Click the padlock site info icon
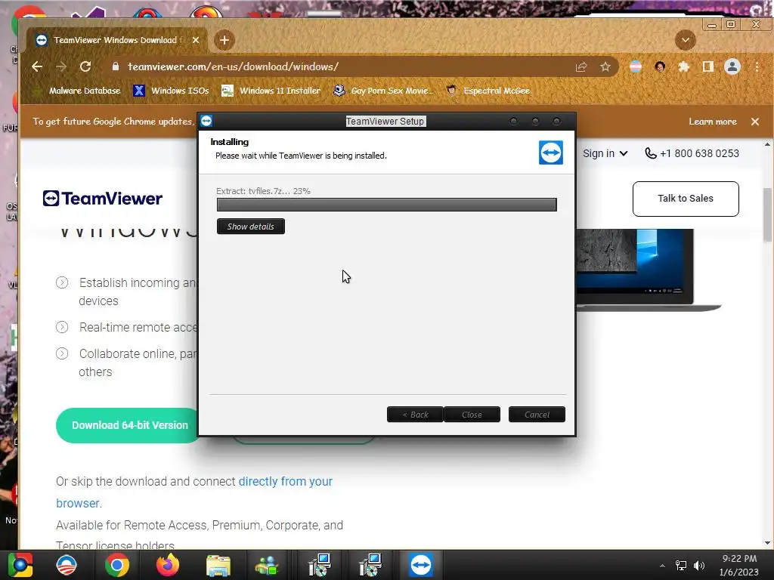The image size is (774, 580). point(116,66)
